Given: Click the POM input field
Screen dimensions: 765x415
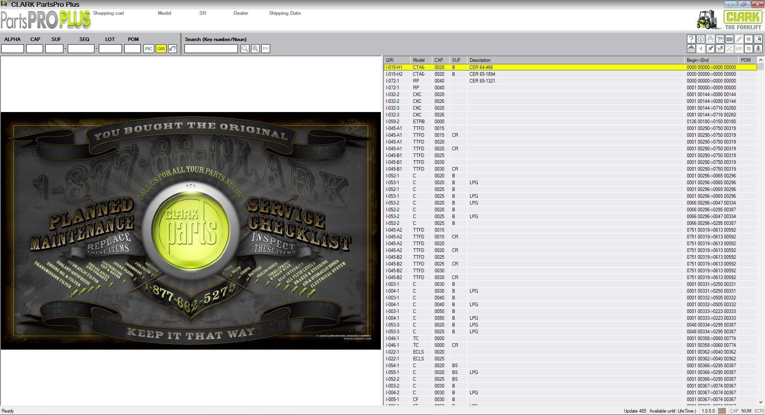Looking at the screenshot, I should click(132, 49).
